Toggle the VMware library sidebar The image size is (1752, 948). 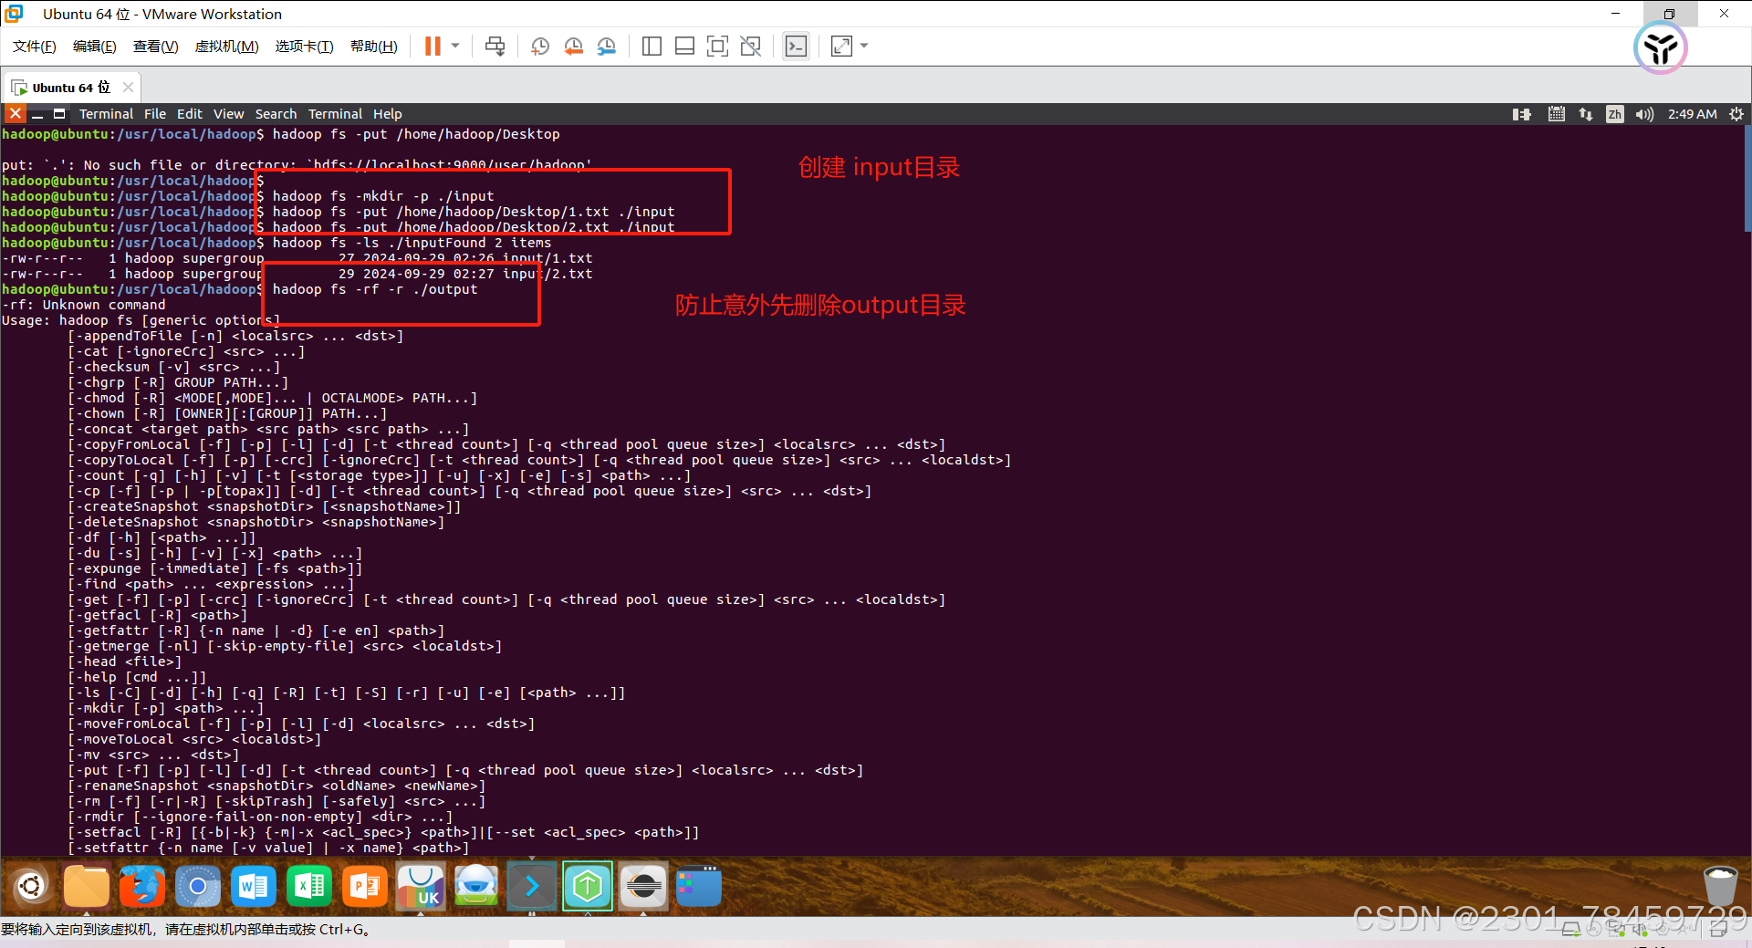(x=652, y=46)
